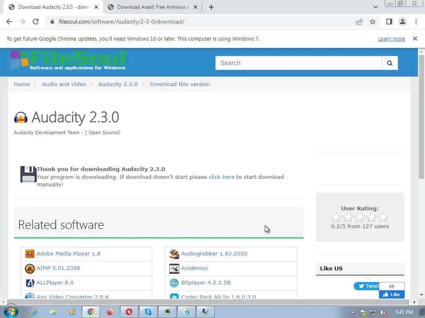425x318 pixels.
Task: Open the Chrome profile avatar
Action: [403, 22]
